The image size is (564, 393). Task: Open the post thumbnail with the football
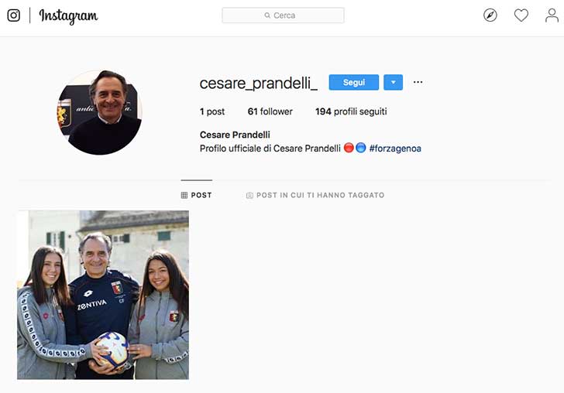pyautogui.click(x=103, y=295)
